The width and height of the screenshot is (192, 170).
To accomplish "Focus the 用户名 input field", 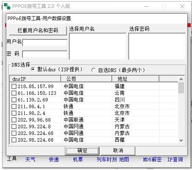I will 45,43.
